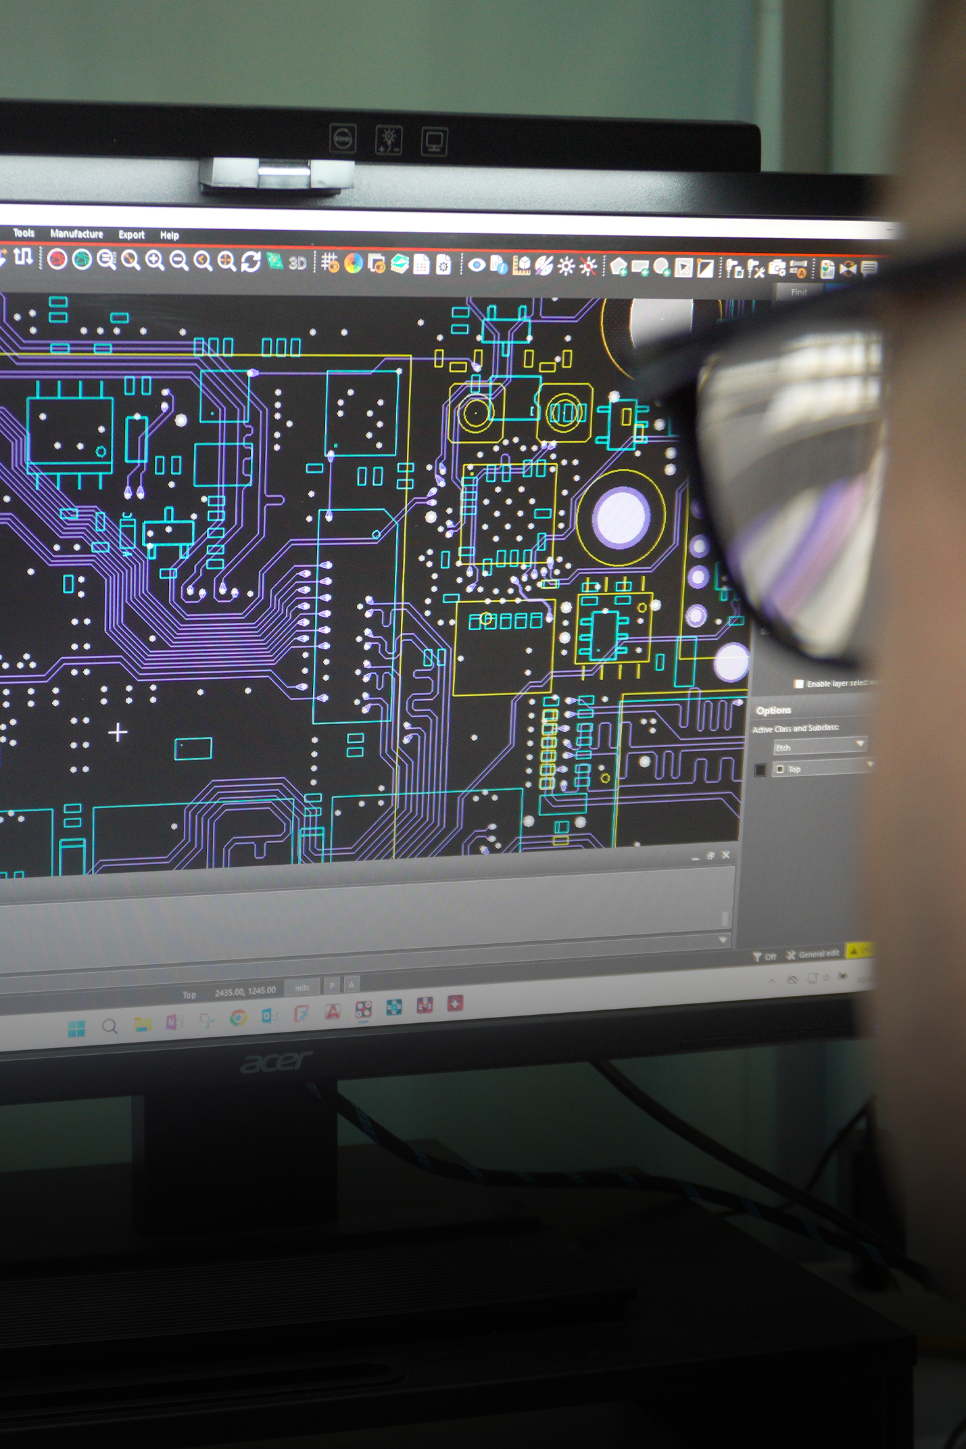Toggle the A button in status bar

351,984
